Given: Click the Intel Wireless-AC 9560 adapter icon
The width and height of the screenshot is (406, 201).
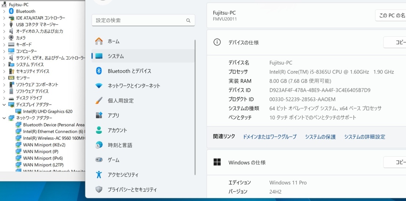Looking at the screenshot, I should [x=18, y=138].
